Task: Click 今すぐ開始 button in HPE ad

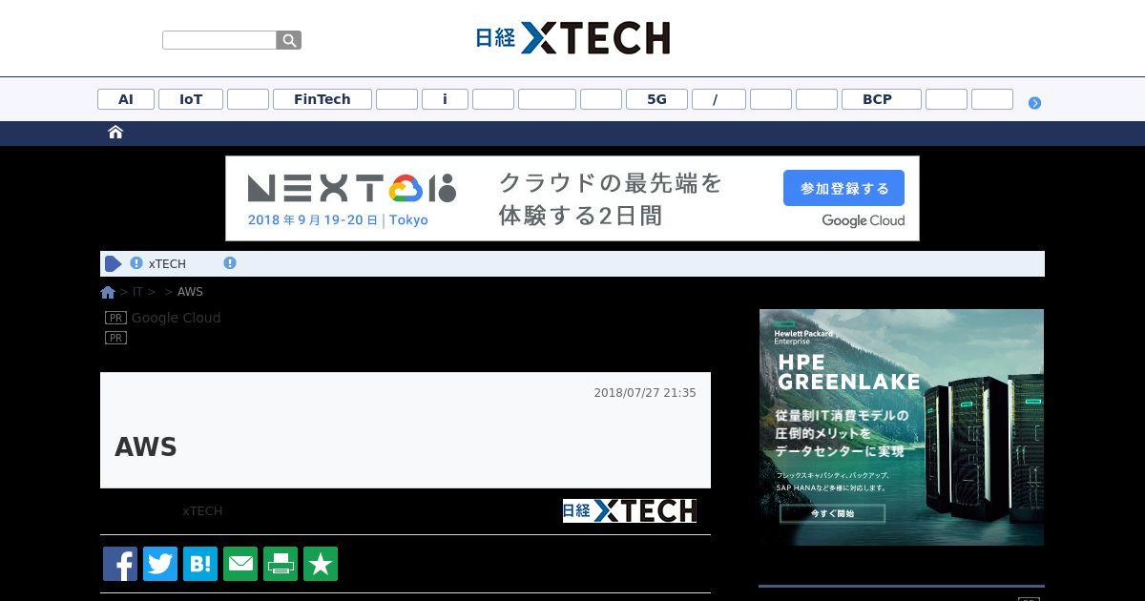Action: point(832,513)
